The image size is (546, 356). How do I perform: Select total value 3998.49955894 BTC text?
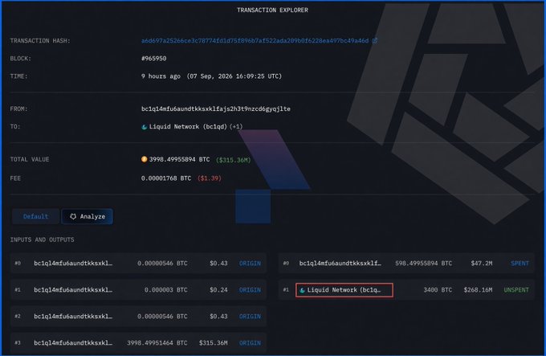(179, 159)
